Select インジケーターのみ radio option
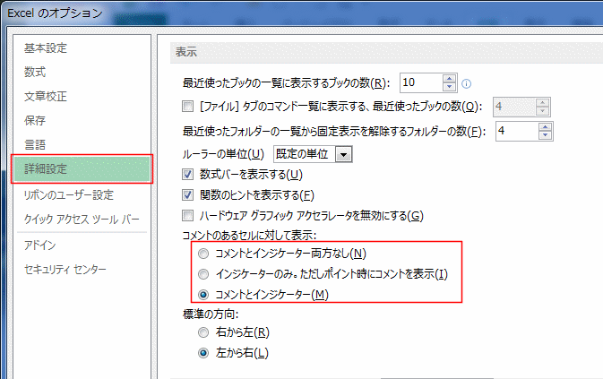603x379 pixels. (x=203, y=274)
